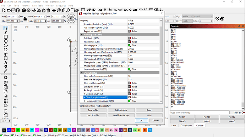The width and height of the screenshot is (245, 137).
Task: Click the Width spinner arrows
Action: point(45,16)
